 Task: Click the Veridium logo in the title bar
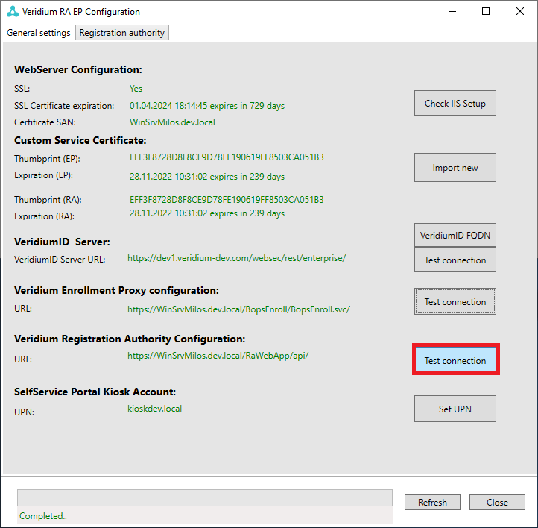pyautogui.click(x=12, y=12)
